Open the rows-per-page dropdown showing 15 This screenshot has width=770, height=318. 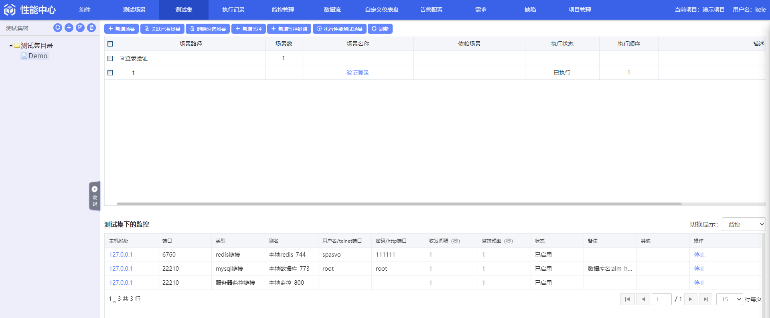tap(729, 299)
